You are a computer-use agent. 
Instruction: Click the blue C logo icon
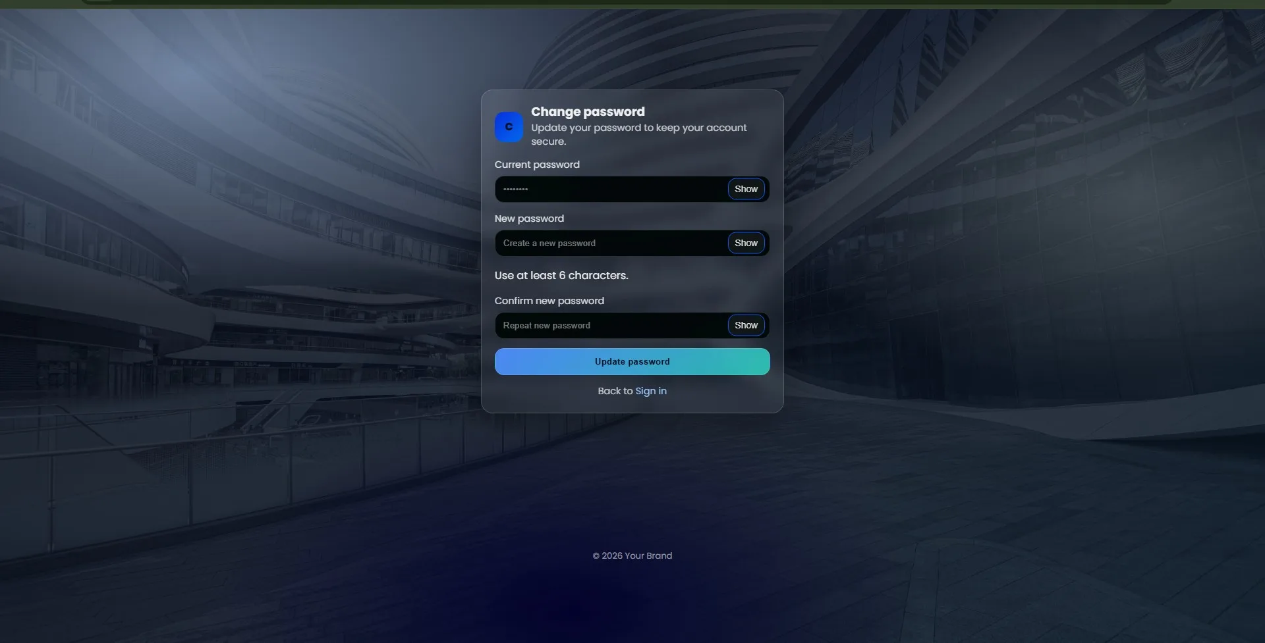[509, 127]
